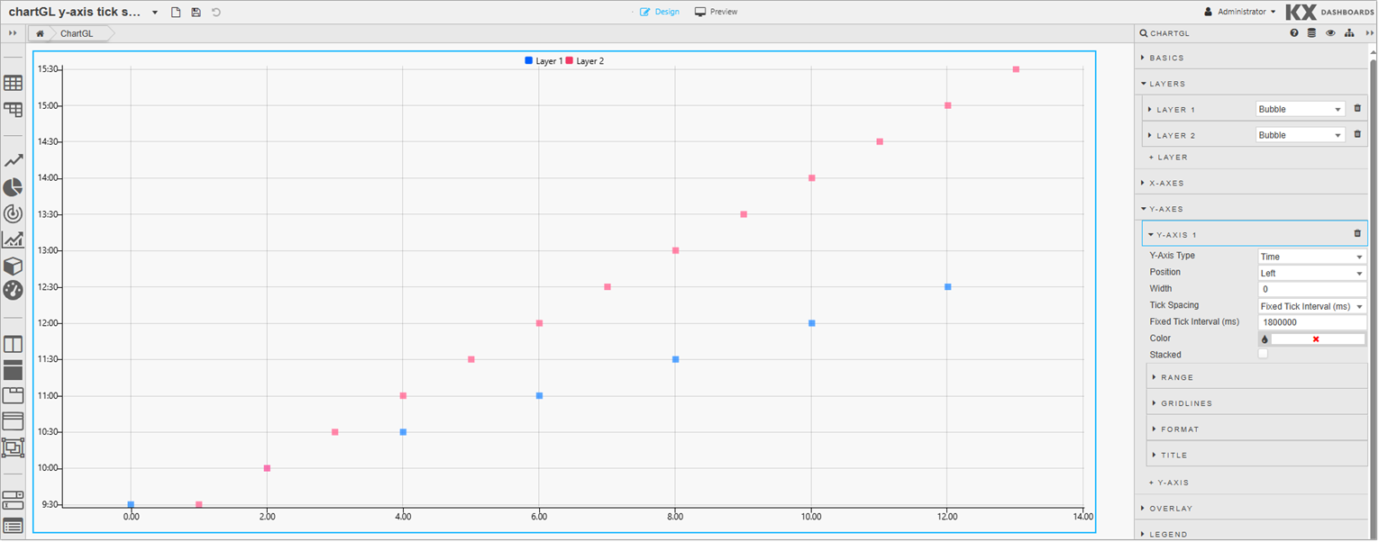Add another axis with + Y-Axis
The width and height of the screenshot is (1379, 542).
coord(1172,483)
